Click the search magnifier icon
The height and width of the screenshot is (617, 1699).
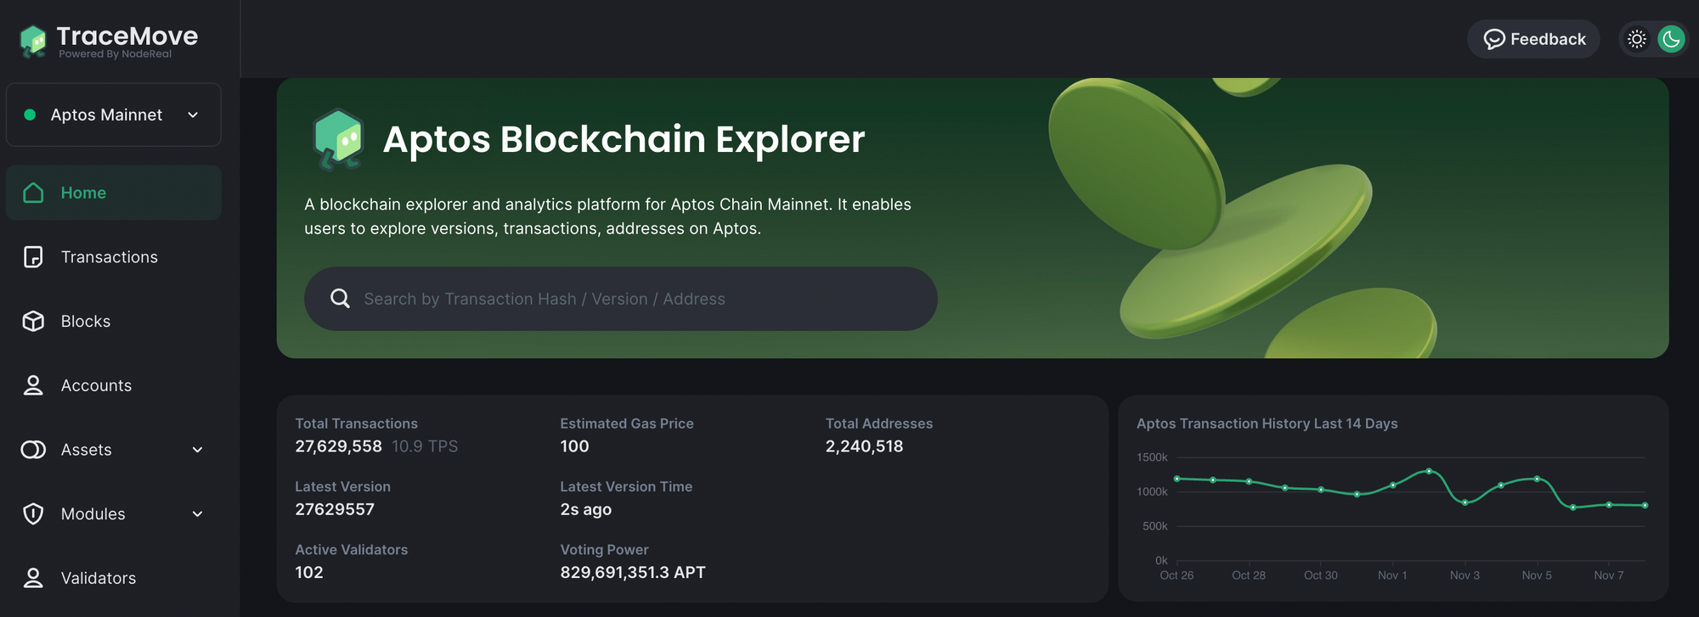coord(340,299)
